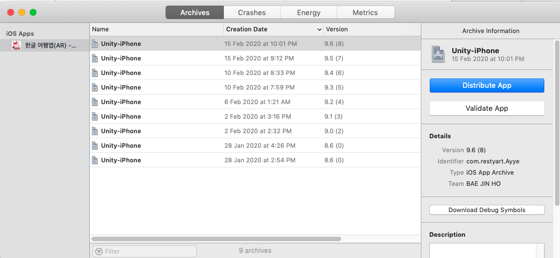Open the Energy tab
560x258 pixels.
309,12
